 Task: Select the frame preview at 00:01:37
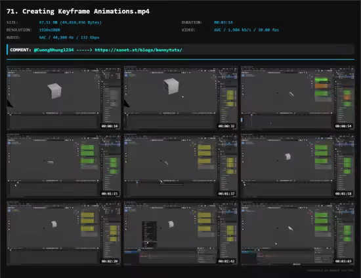tap(180, 166)
